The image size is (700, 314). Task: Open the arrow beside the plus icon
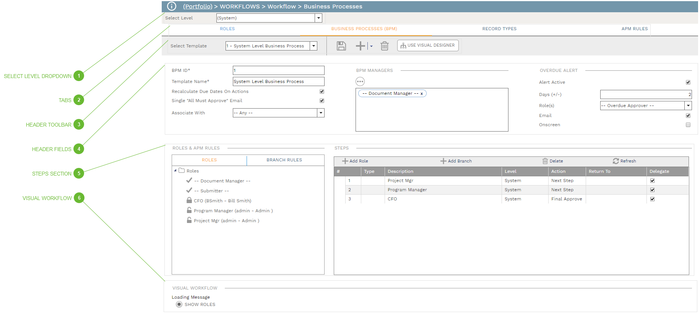(371, 46)
